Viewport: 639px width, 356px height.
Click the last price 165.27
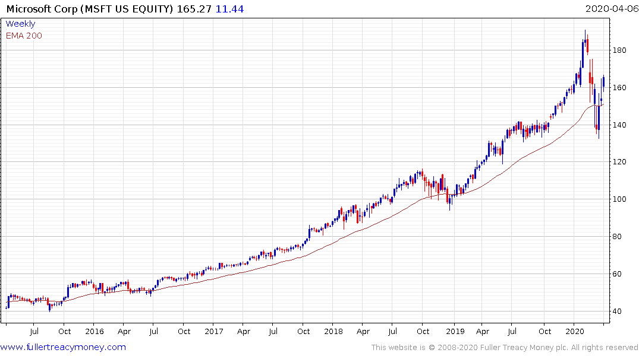point(194,9)
